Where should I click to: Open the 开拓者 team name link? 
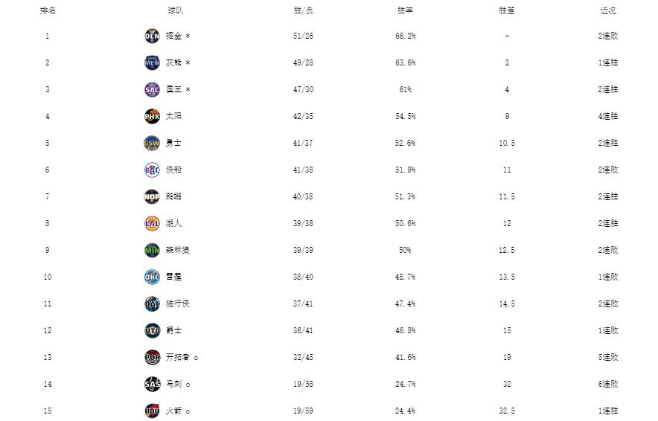point(177,357)
